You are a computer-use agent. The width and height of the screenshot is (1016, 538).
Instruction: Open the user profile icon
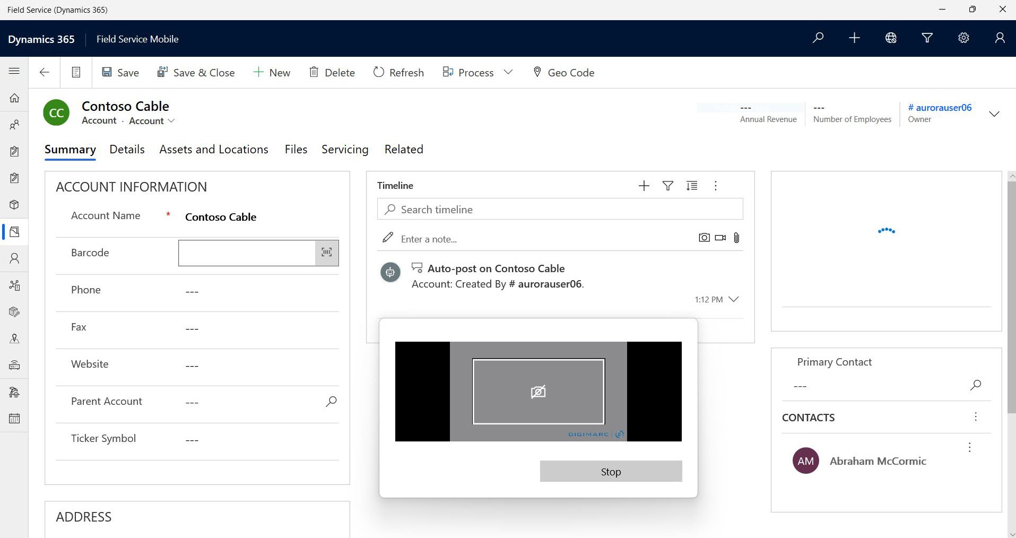(x=1000, y=38)
